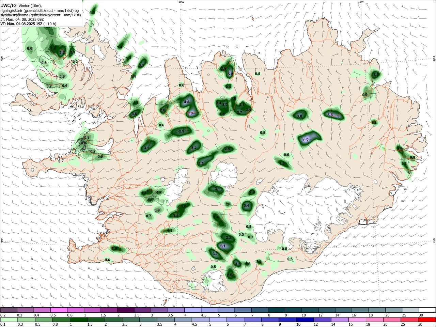Click the 20W longitude label
Screen dimensions: 436x327
[x=181, y=2]
